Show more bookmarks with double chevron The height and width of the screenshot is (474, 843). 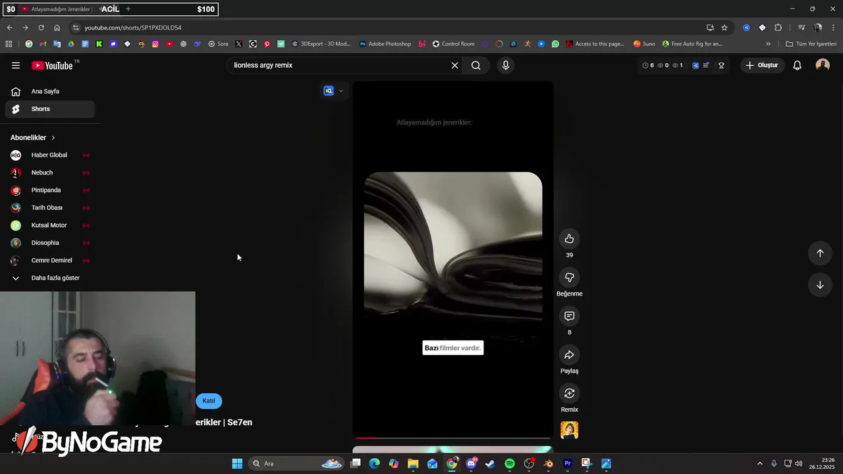pyautogui.click(x=768, y=44)
